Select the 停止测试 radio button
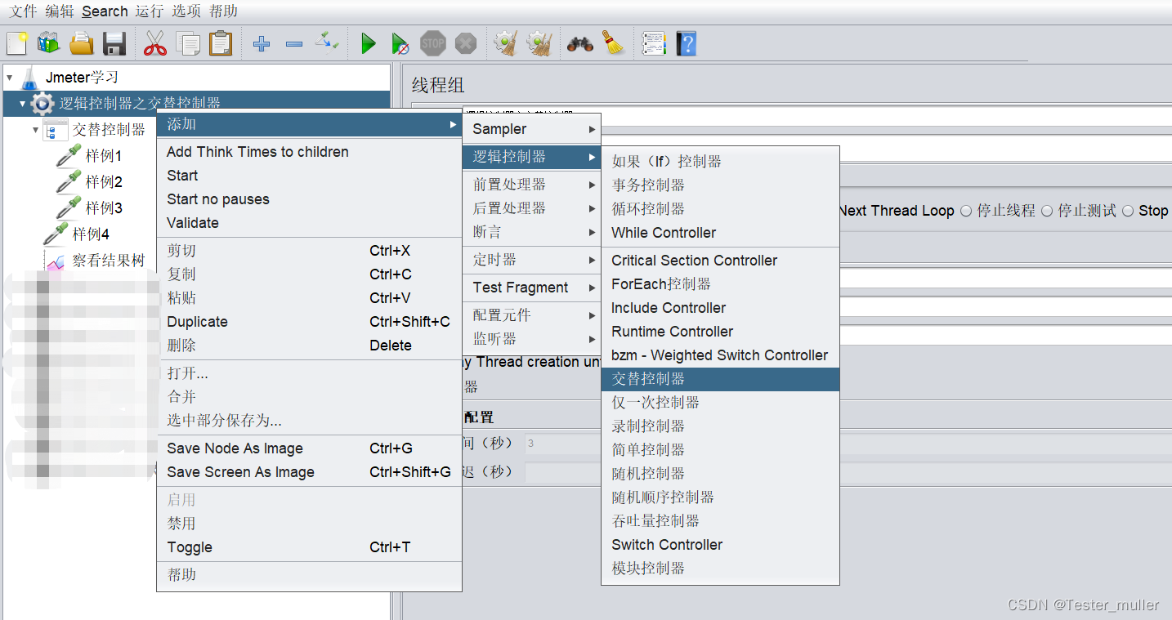This screenshot has width=1172, height=620. pos(1047,211)
